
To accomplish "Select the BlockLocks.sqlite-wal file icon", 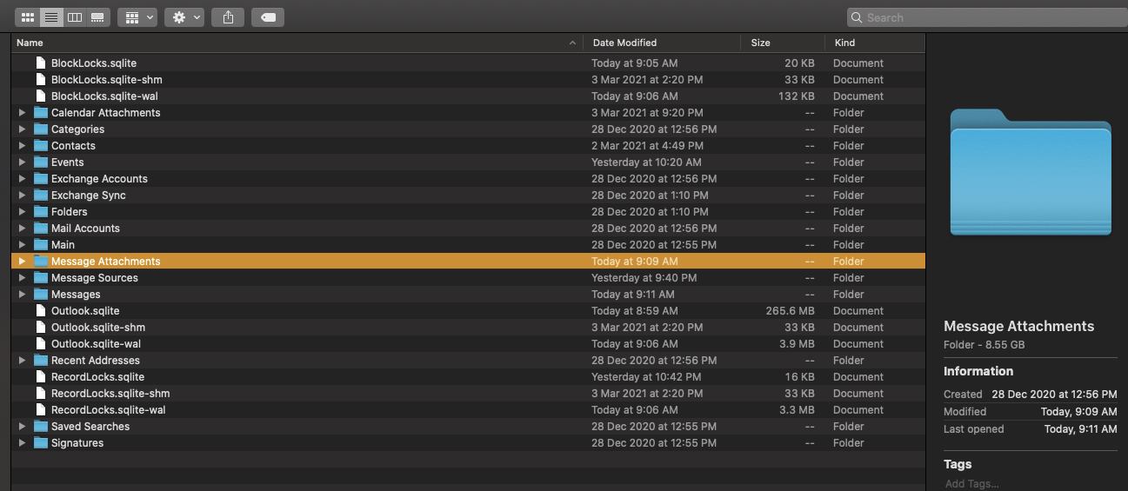I will click(40, 96).
